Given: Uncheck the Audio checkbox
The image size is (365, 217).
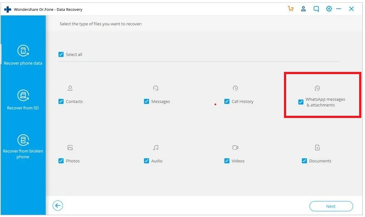Looking at the screenshot, I should pos(146,161).
